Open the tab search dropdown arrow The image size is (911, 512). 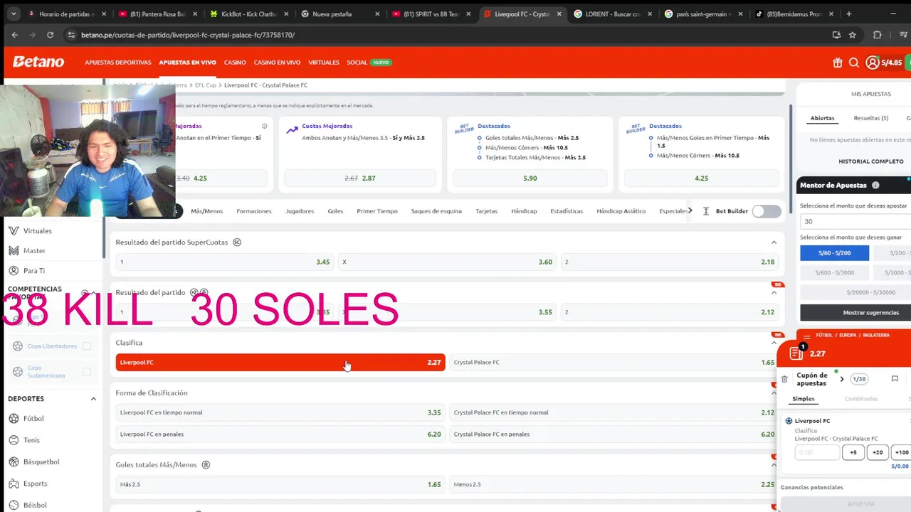tap(14, 14)
